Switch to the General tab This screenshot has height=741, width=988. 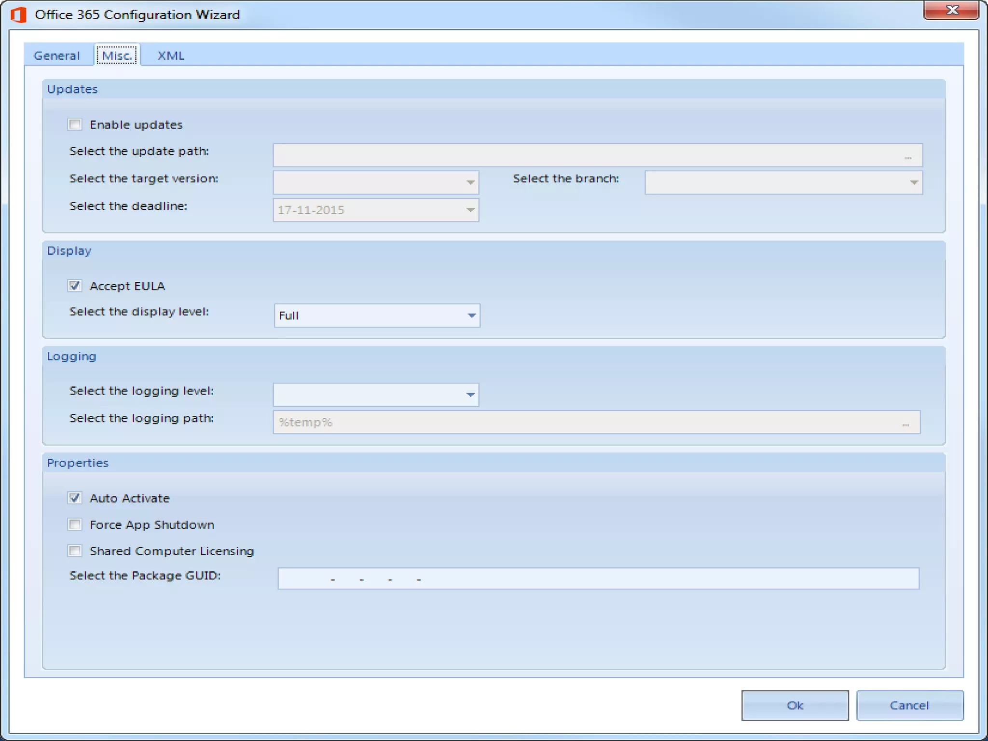click(x=57, y=55)
